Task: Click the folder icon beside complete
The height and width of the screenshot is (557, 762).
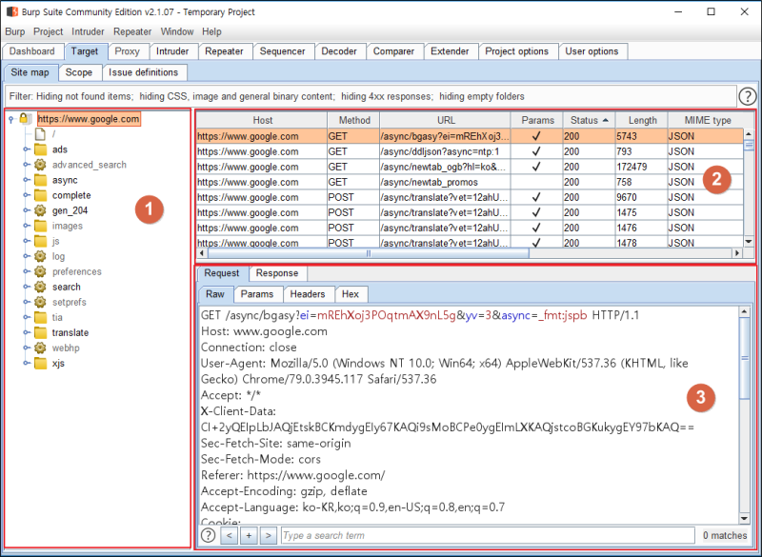Action: [x=40, y=195]
